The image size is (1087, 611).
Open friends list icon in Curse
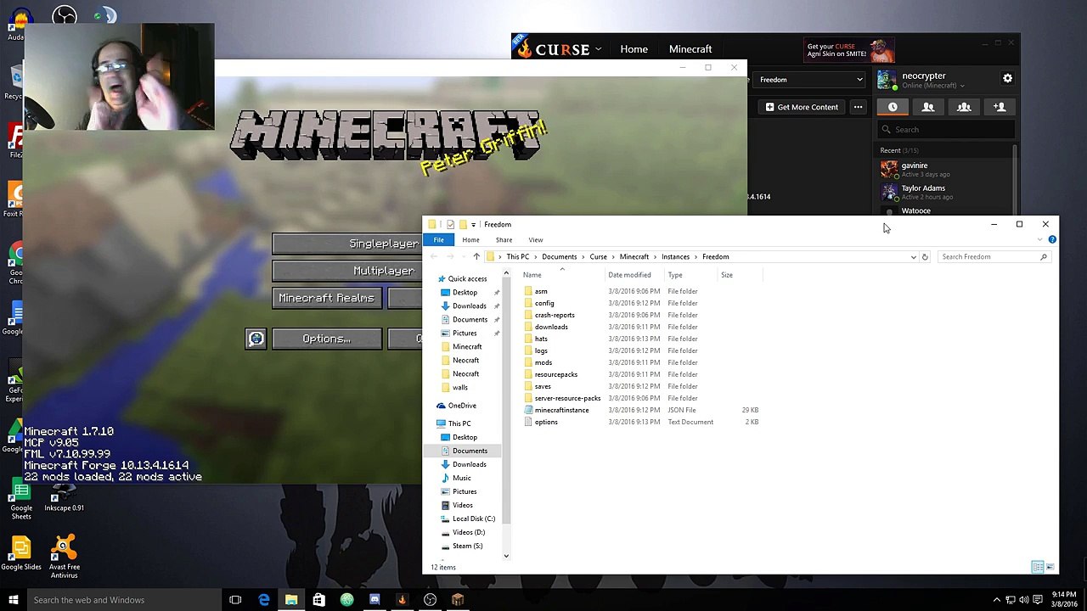pos(928,107)
